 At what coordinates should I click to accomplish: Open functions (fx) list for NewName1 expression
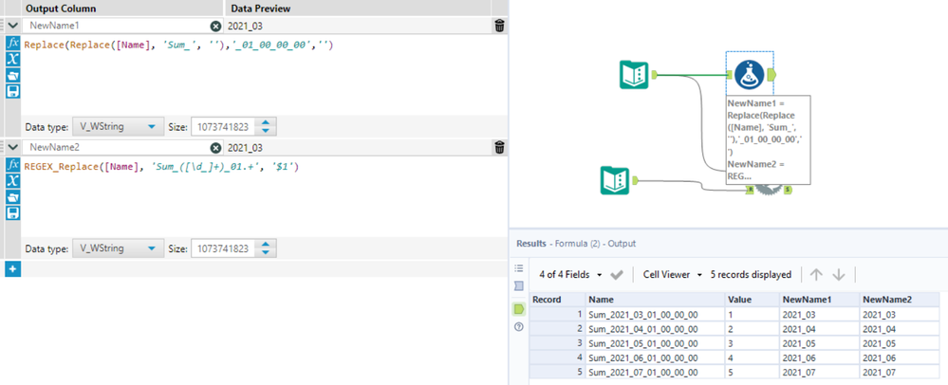(x=12, y=44)
